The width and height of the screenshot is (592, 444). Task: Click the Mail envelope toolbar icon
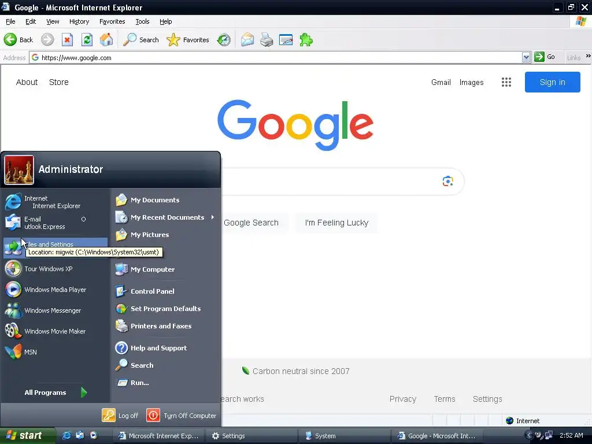pyautogui.click(x=247, y=40)
